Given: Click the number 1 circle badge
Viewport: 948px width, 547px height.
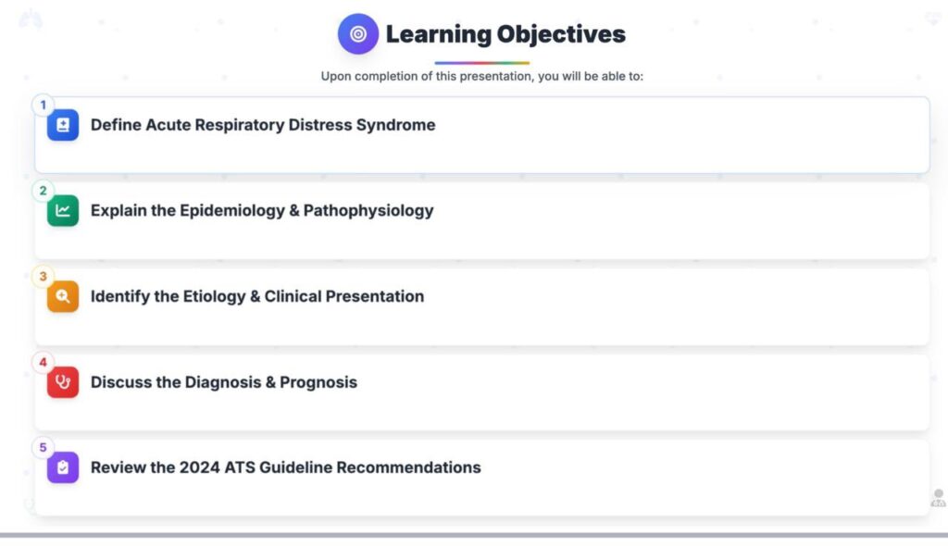Looking at the screenshot, I should (x=43, y=106).
